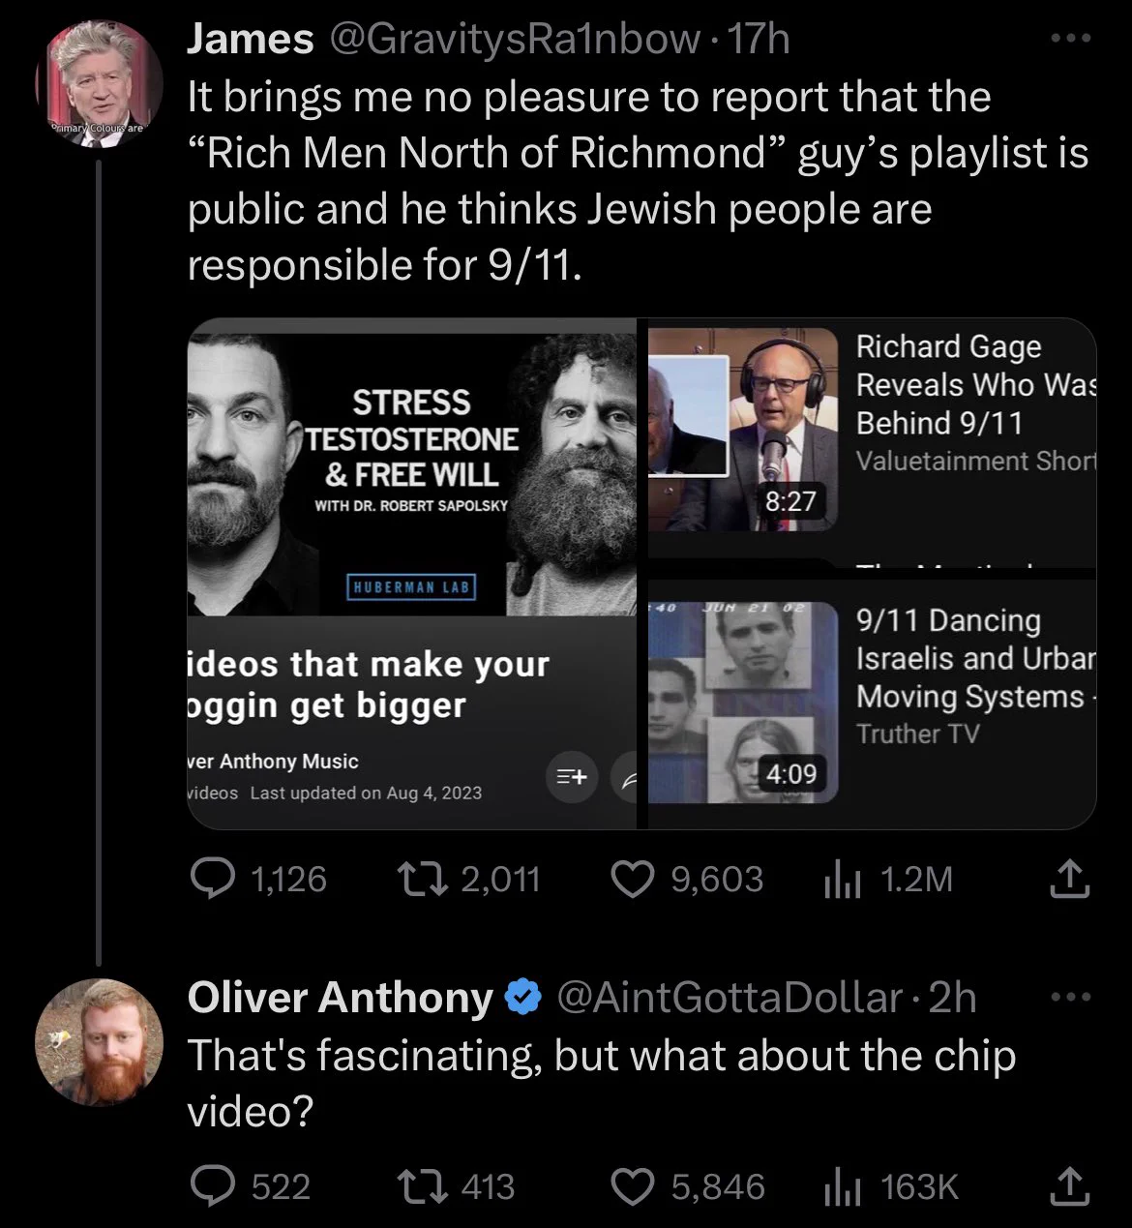Click the Oliver Anthony display name
The width and height of the screenshot is (1132, 1228).
click(340, 997)
